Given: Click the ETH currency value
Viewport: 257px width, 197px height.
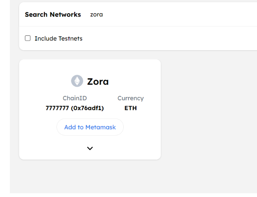Looking at the screenshot, I should [131, 108].
